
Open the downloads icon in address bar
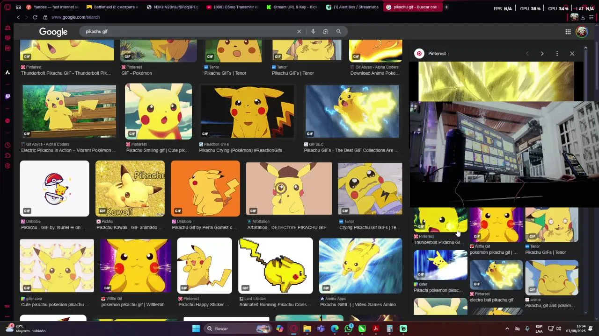(583, 17)
